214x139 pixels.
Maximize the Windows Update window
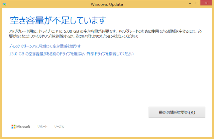coord(197,3)
